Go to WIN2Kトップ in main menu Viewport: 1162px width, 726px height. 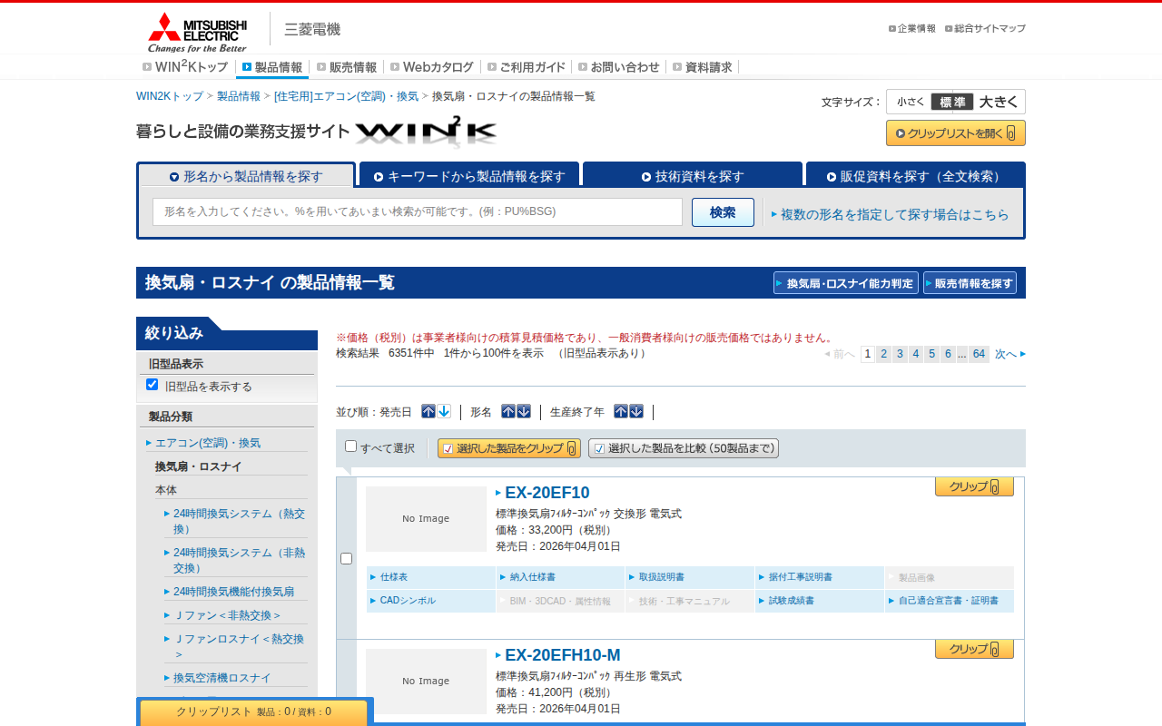[x=185, y=66]
